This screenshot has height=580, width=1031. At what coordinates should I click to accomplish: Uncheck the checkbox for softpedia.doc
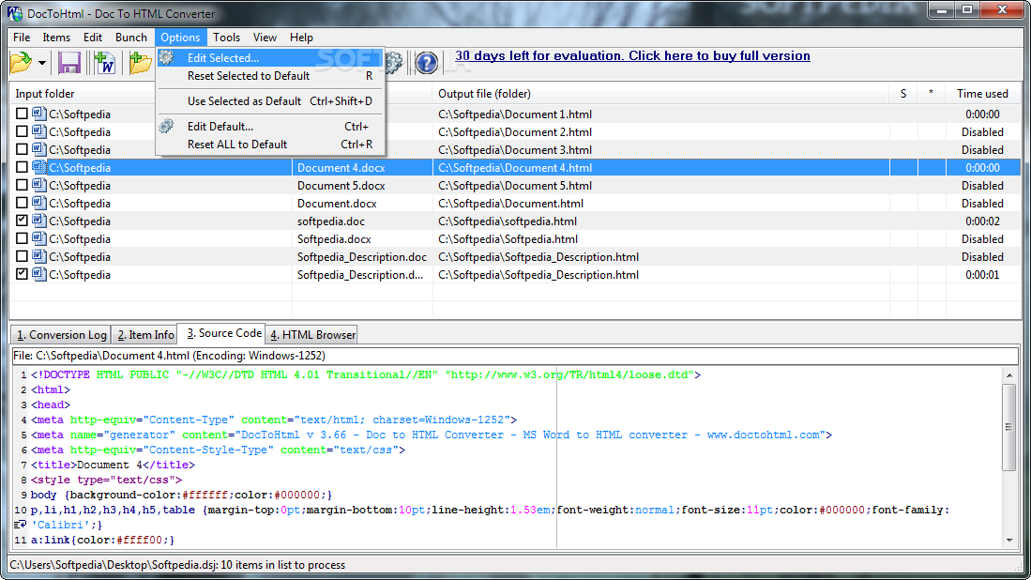(22, 221)
